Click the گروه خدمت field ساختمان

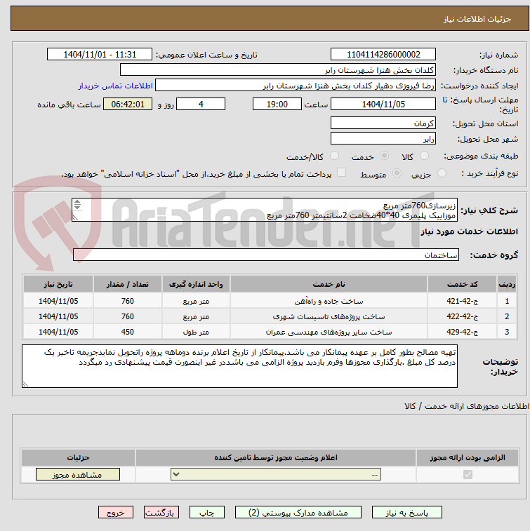coord(266,255)
